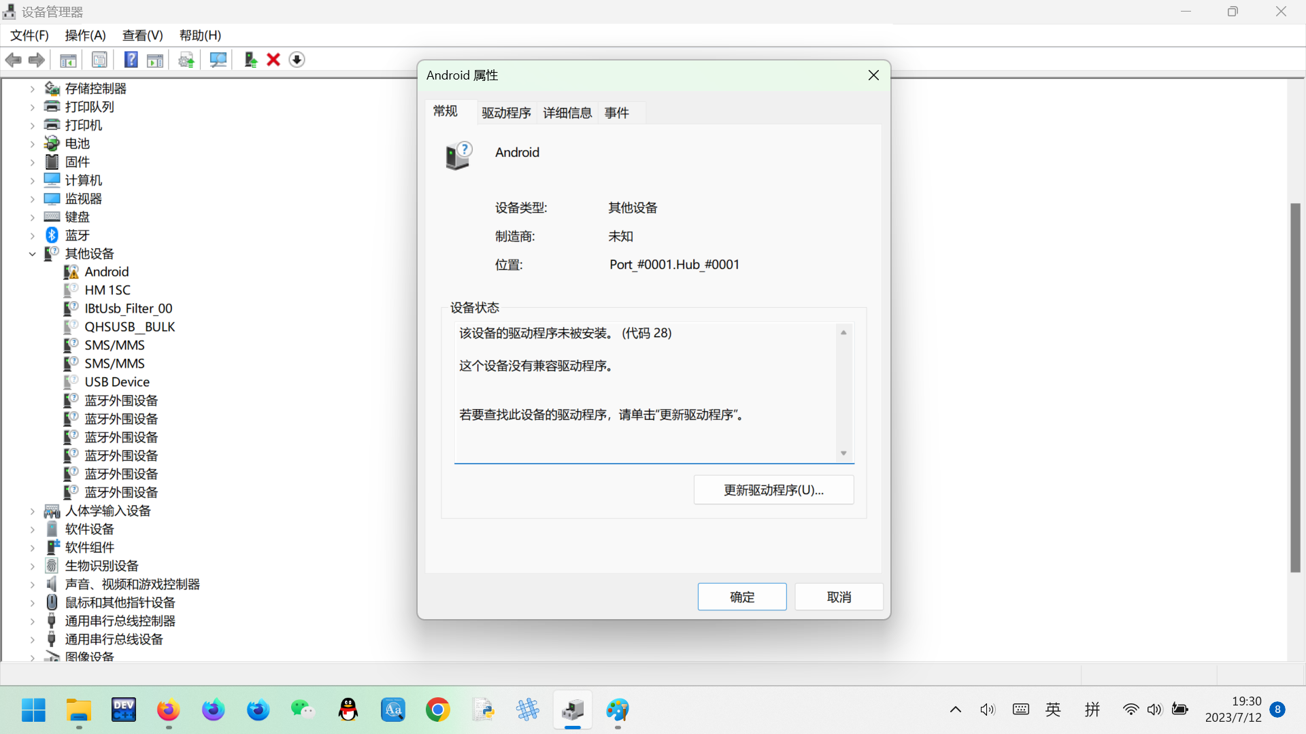This screenshot has width=1306, height=734.
Task: Click the 确定 button
Action: (x=742, y=597)
